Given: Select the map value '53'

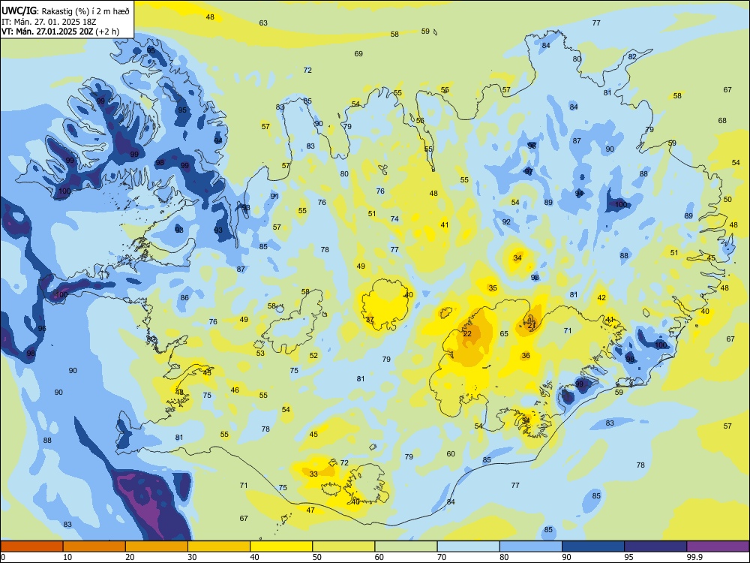Looking at the screenshot, I should [x=260, y=354].
